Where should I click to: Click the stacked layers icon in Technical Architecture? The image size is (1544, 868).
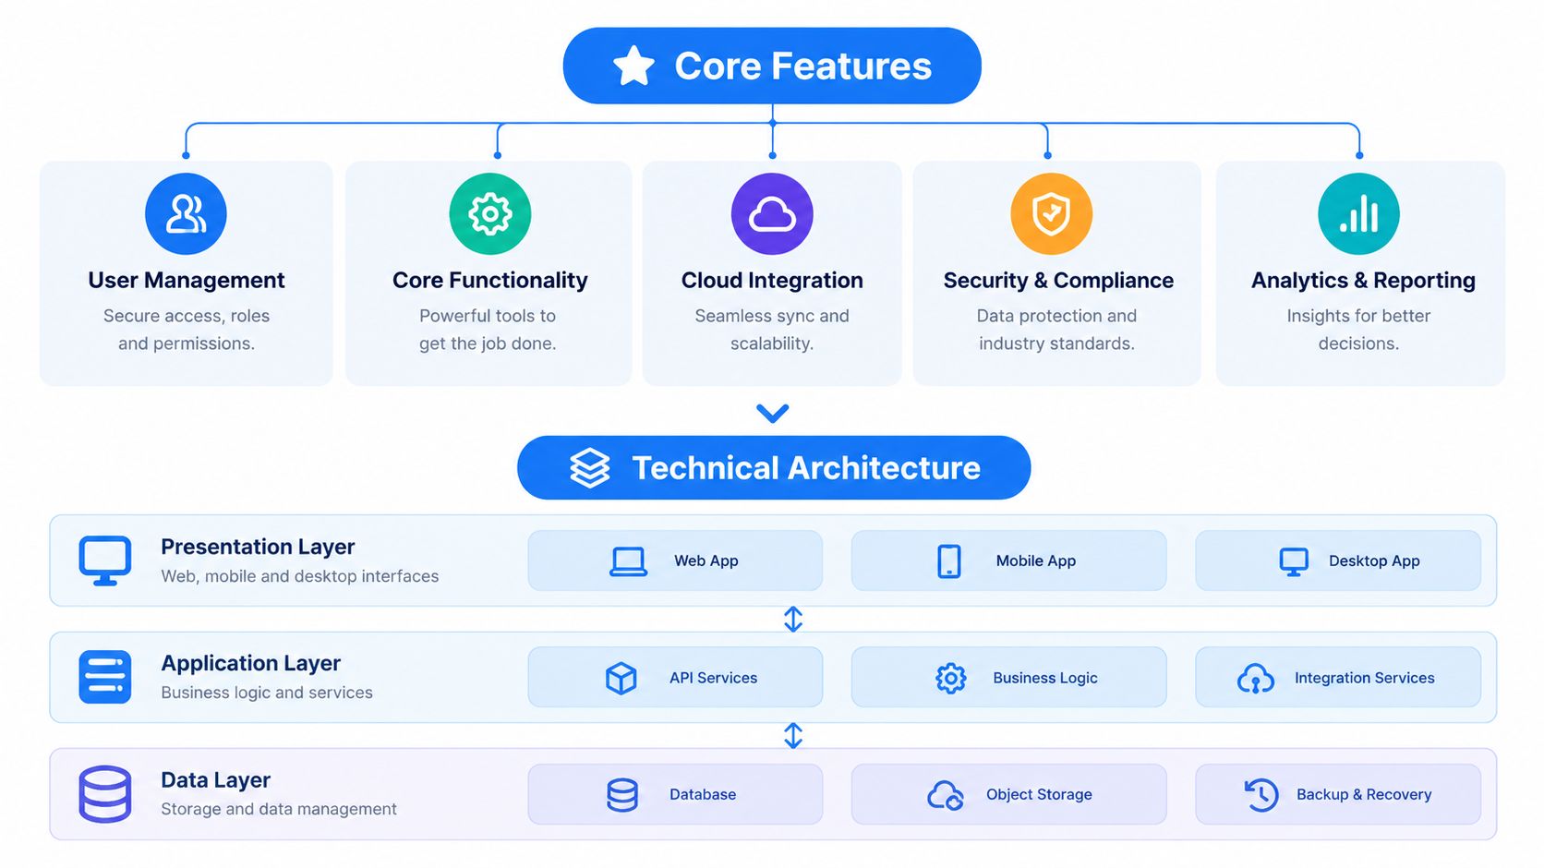coord(589,468)
